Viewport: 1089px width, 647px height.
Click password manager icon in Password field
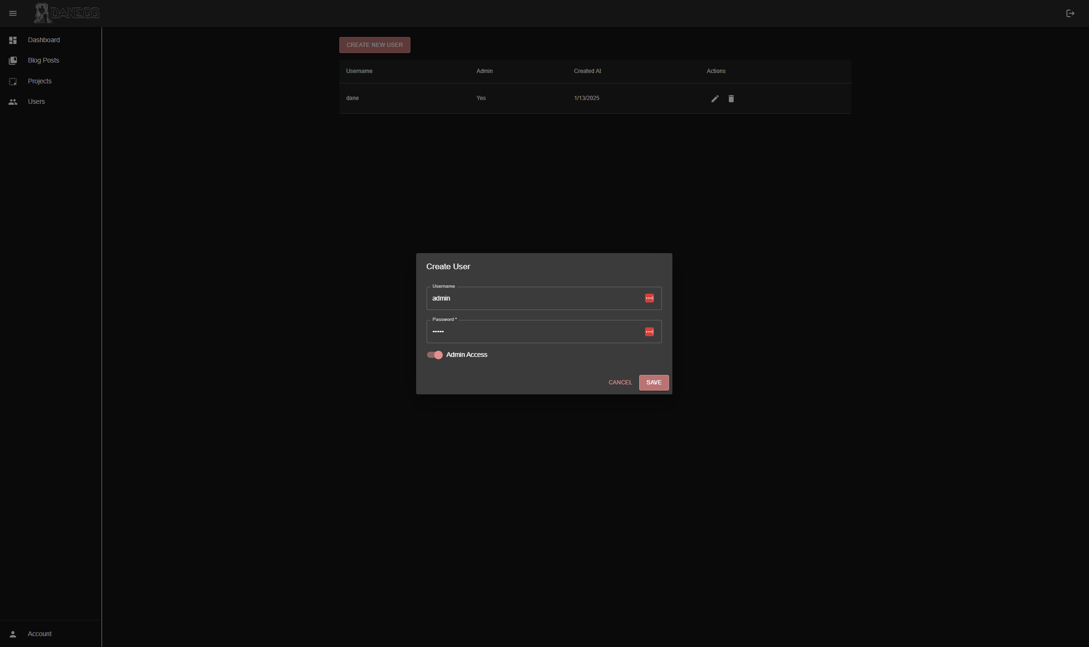649,332
